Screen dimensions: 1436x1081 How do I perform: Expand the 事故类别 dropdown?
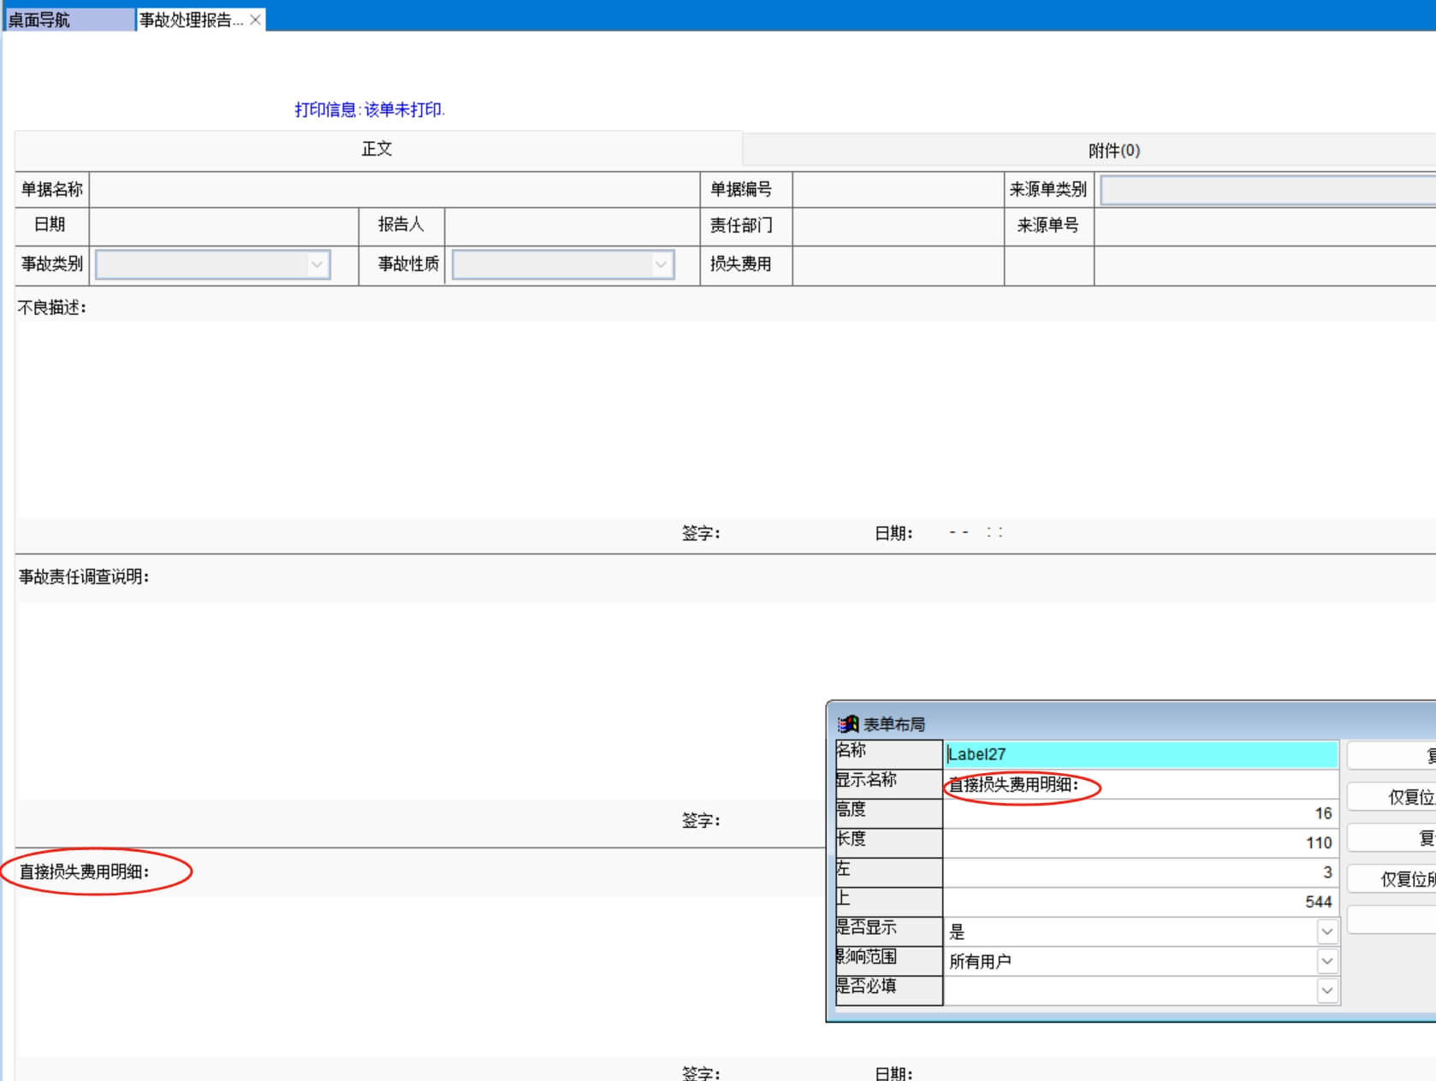317,265
